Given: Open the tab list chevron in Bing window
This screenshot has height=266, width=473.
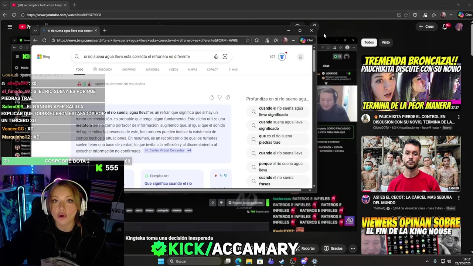Looking at the screenshot, I should pyautogui.click(x=35, y=31).
